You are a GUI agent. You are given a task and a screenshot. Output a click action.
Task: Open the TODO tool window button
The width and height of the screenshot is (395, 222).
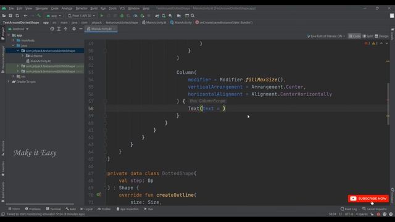tap(14, 209)
